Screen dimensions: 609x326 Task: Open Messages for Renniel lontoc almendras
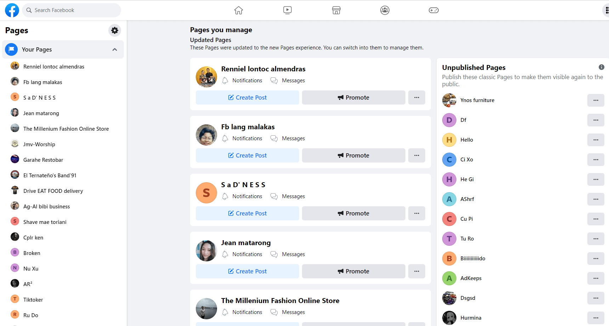[x=288, y=81]
